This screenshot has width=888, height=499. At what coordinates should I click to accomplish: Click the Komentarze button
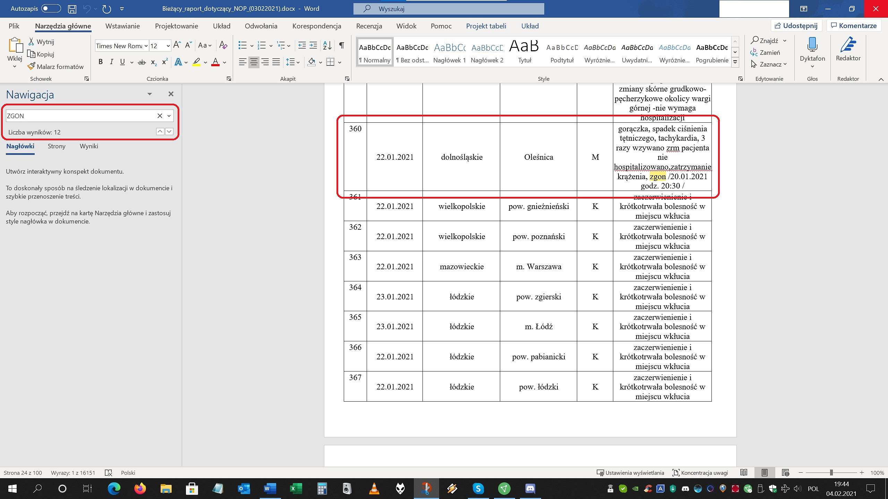pos(854,26)
